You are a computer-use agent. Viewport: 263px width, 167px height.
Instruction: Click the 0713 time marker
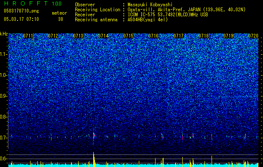pos(78,36)
